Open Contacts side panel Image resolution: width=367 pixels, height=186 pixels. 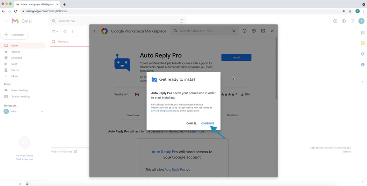point(362,65)
